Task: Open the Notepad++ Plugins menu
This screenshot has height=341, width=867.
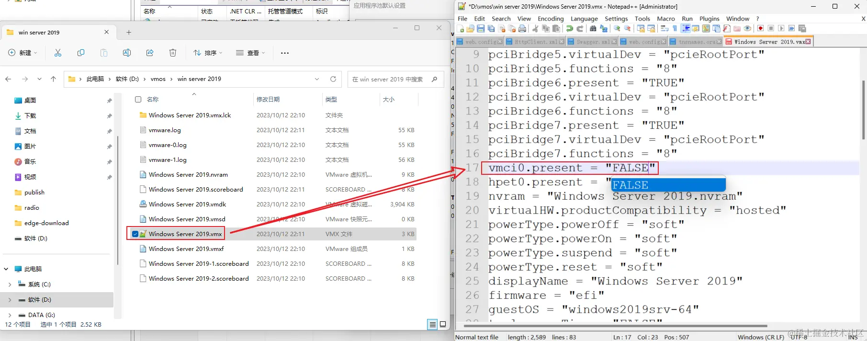Action: (x=709, y=19)
